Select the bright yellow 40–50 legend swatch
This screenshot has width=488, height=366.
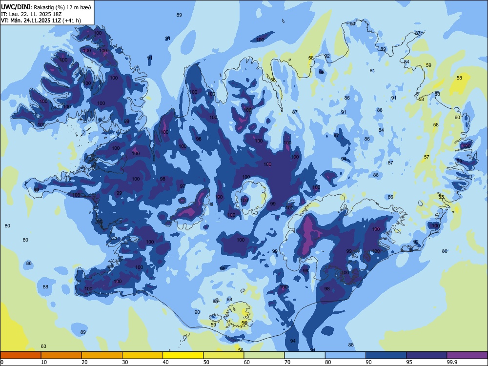click(183, 355)
